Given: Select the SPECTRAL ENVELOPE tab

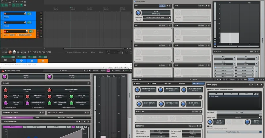Looking at the screenshot, I should coord(66,118).
